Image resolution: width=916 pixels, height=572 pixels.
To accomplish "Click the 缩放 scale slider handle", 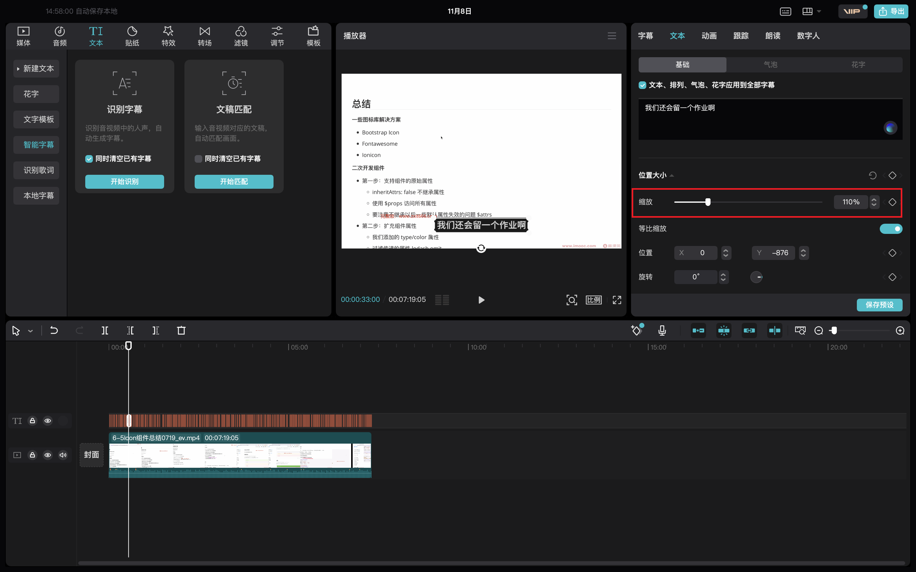I will tap(707, 202).
